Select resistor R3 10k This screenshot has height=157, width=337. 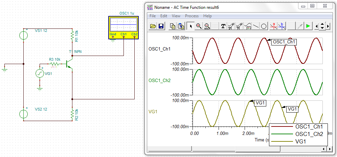coord(54,64)
